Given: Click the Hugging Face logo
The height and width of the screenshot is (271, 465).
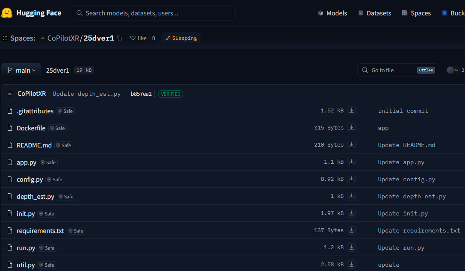Looking at the screenshot, I should (x=31, y=13).
